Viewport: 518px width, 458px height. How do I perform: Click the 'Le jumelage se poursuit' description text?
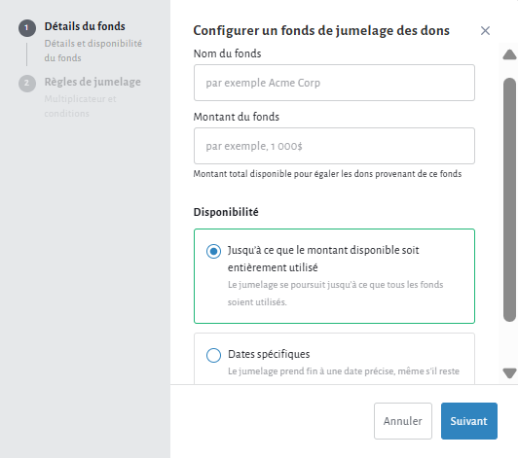click(335, 294)
